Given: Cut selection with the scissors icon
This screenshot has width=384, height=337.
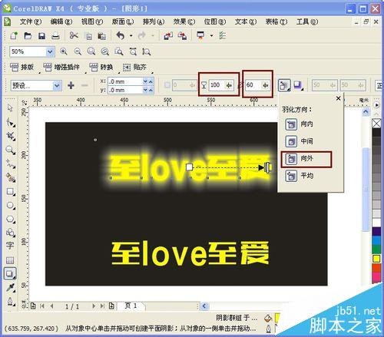Looking at the screenshot, I should (74, 35).
